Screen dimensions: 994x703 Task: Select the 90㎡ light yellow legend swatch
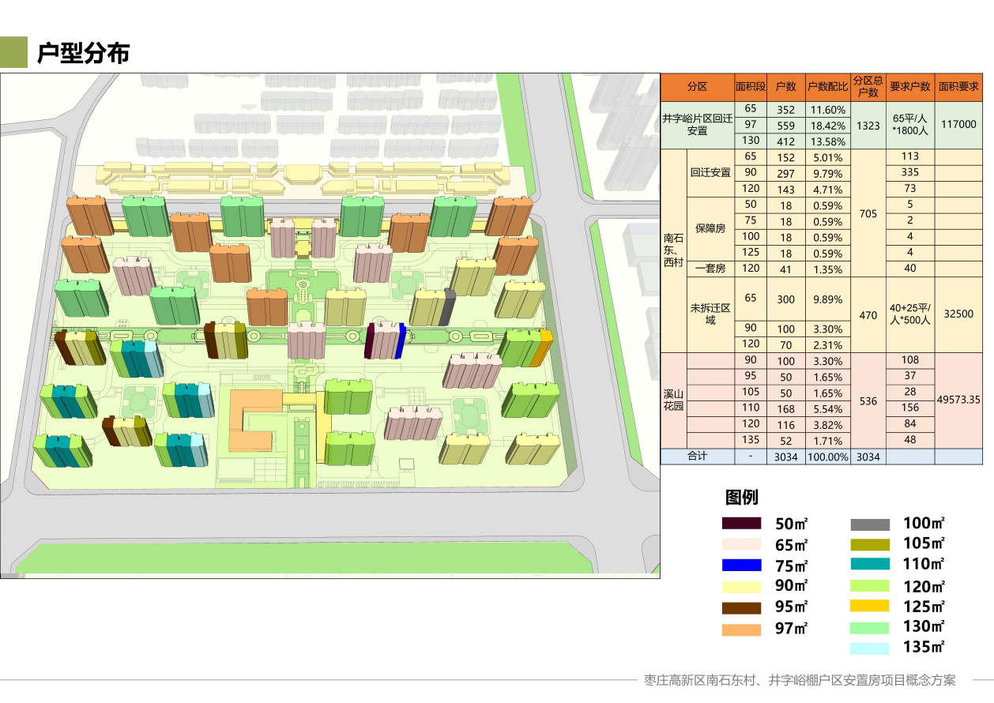741,587
